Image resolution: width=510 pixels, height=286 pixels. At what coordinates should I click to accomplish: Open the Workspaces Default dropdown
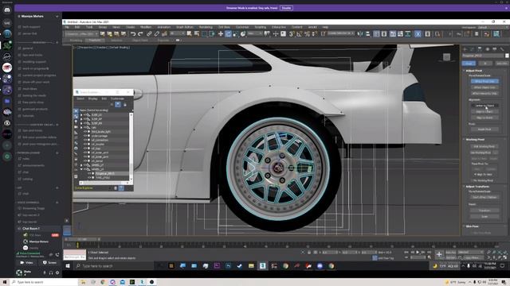coord(492,28)
